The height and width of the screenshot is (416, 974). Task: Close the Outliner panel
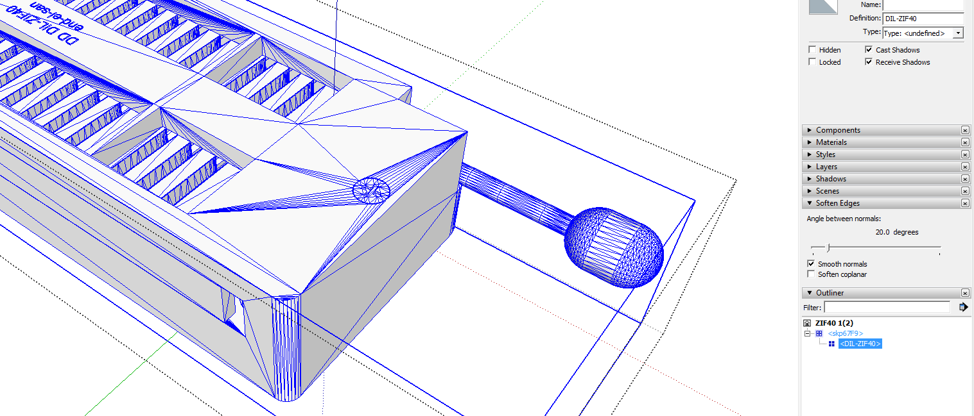tap(965, 293)
